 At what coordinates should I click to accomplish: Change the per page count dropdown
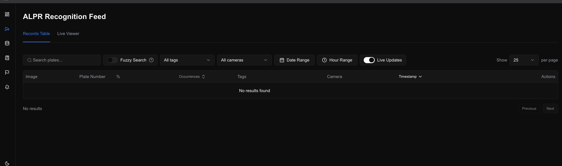(524, 60)
